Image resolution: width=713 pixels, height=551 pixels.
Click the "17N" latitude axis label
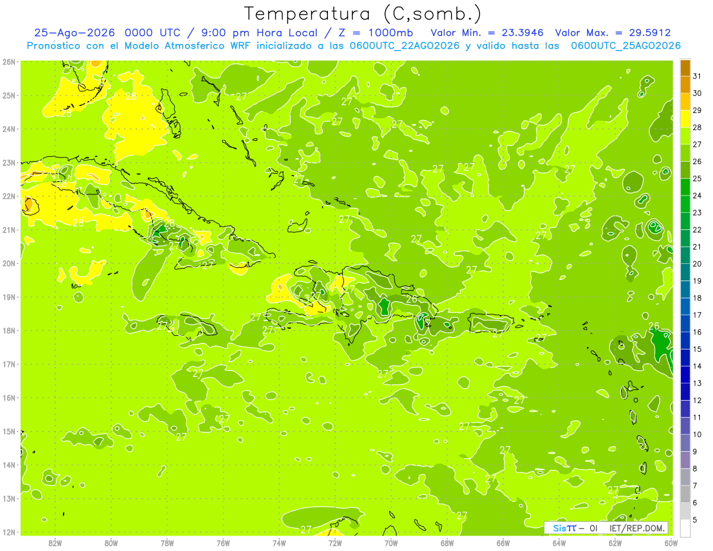pos(8,364)
